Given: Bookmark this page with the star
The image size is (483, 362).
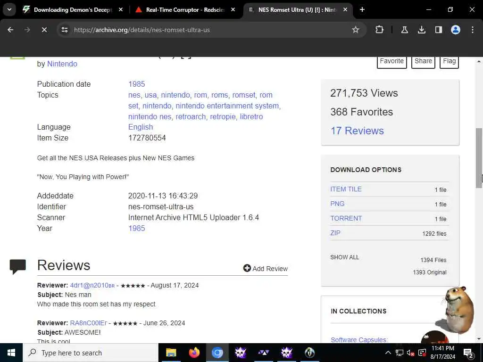Looking at the screenshot, I should click(356, 30).
